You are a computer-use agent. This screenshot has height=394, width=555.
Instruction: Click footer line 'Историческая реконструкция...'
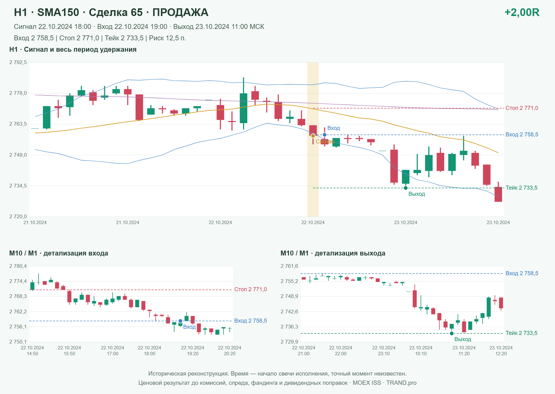click(x=277, y=374)
